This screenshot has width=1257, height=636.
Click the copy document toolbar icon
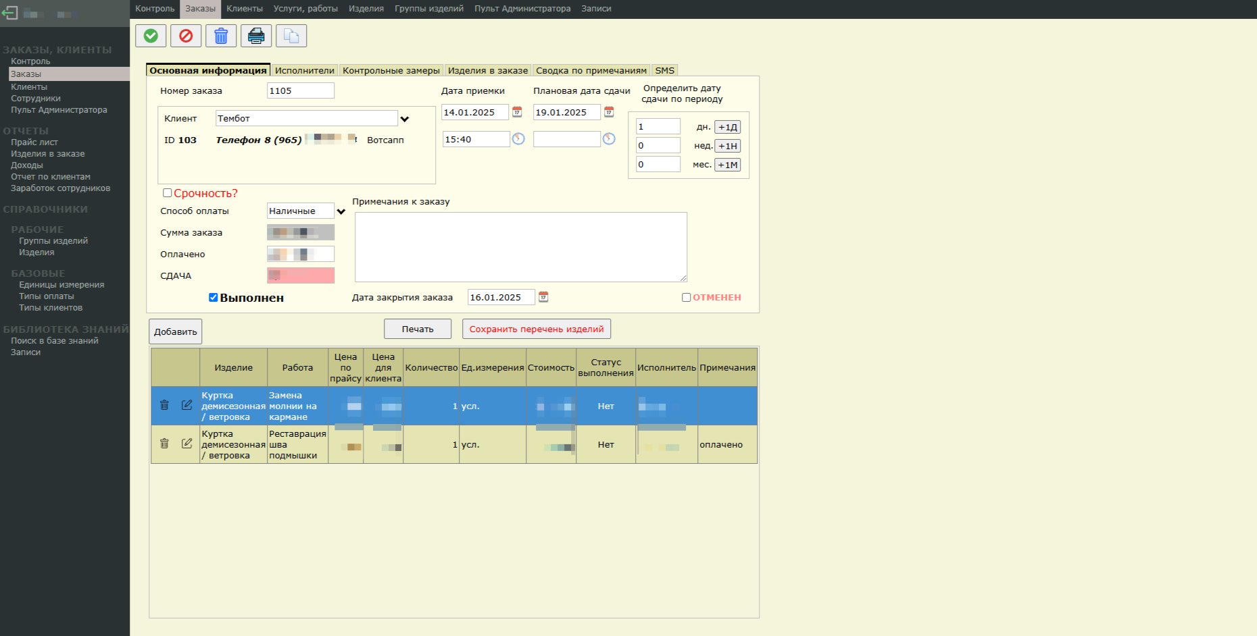(291, 36)
